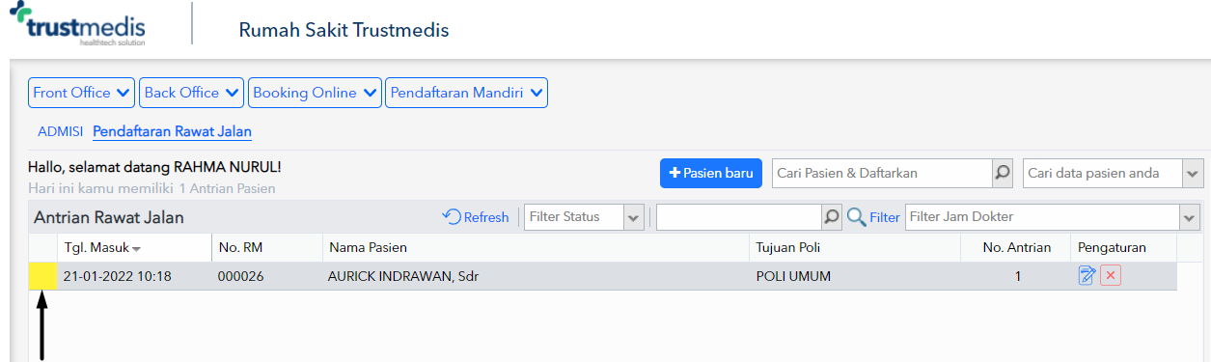
Task: Open the Filter Status dropdown
Action: (x=585, y=217)
